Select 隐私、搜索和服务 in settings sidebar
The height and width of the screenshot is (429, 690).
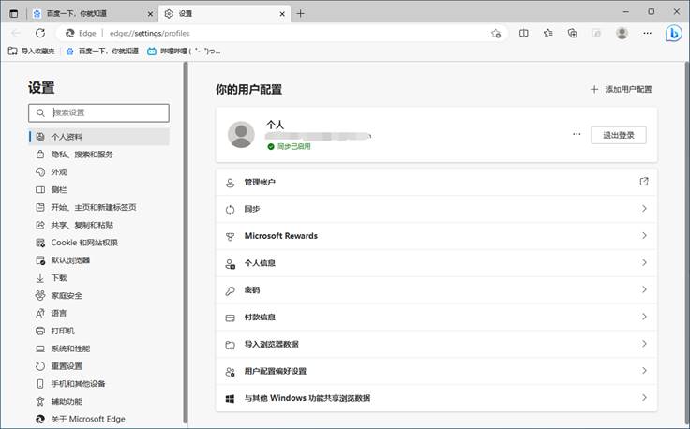(82, 155)
